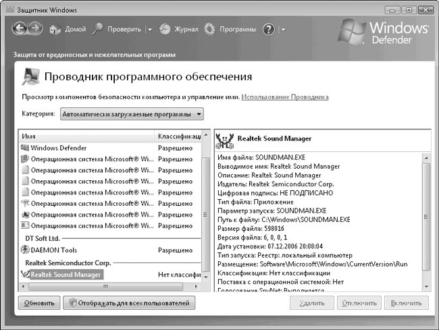Sort list by Классификация column header

tap(178, 136)
